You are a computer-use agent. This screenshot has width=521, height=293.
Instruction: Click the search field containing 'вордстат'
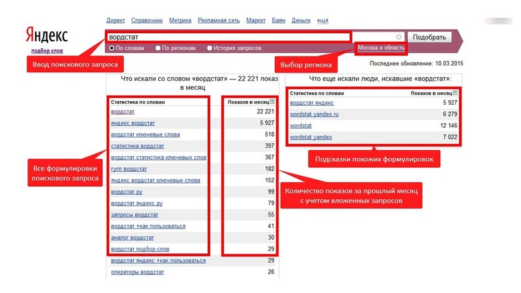229,37
